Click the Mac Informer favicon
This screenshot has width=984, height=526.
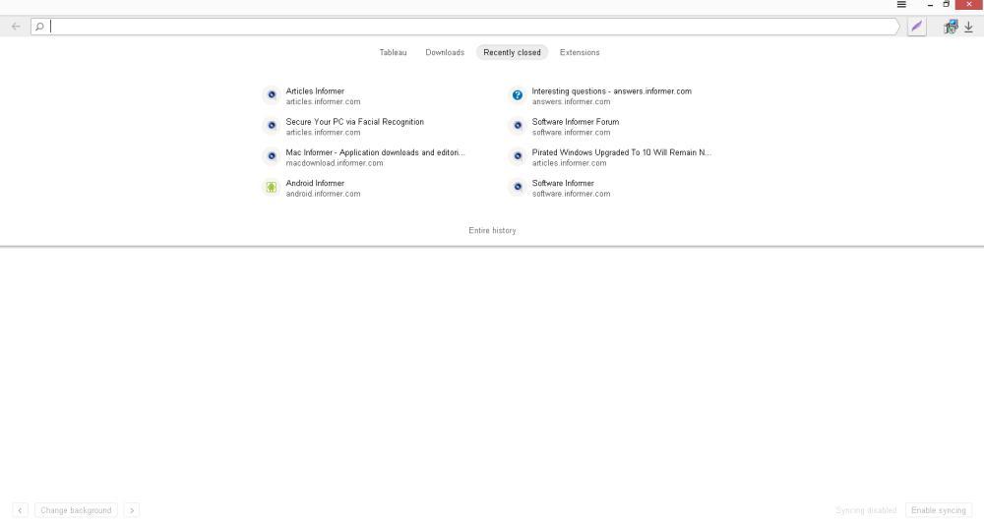pyautogui.click(x=272, y=156)
